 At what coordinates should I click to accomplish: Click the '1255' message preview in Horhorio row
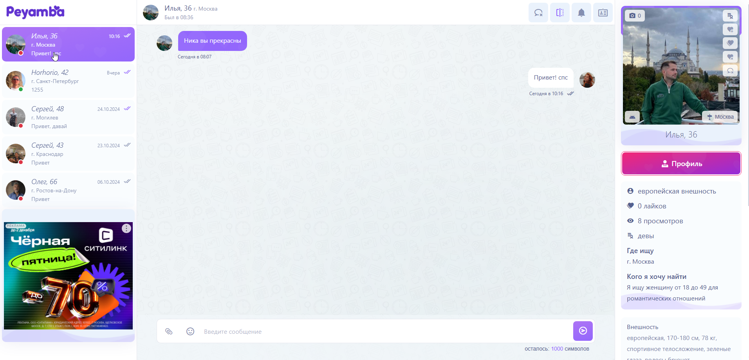[37, 90]
